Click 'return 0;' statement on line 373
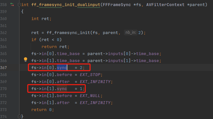Screen dimensions: 213x119 [43, 110]
